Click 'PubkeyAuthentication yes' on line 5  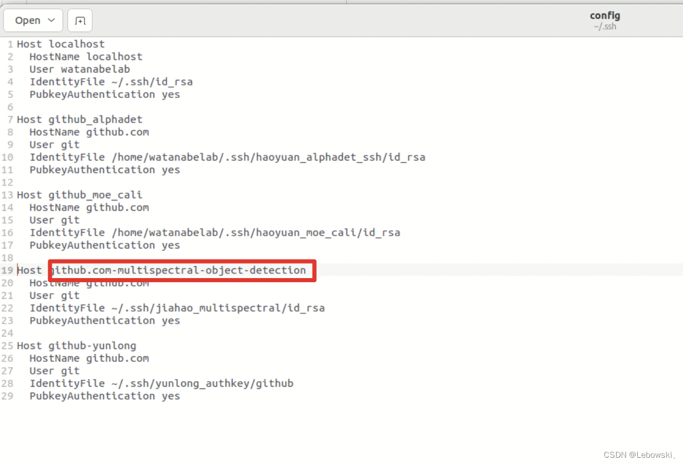[x=105, y=94]
